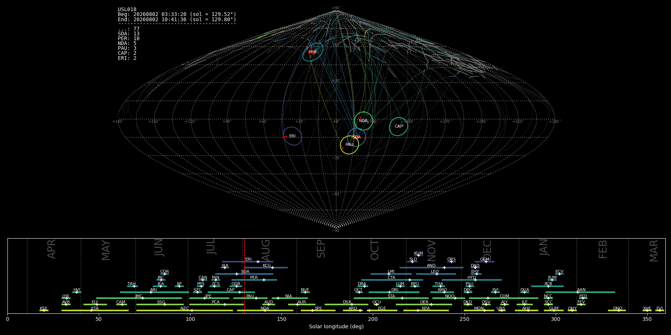Select the AAN shower activity bar
Image resolution: width=671 pixels, height=335 pixels.
pyautogui.click(x=580, y=292)
